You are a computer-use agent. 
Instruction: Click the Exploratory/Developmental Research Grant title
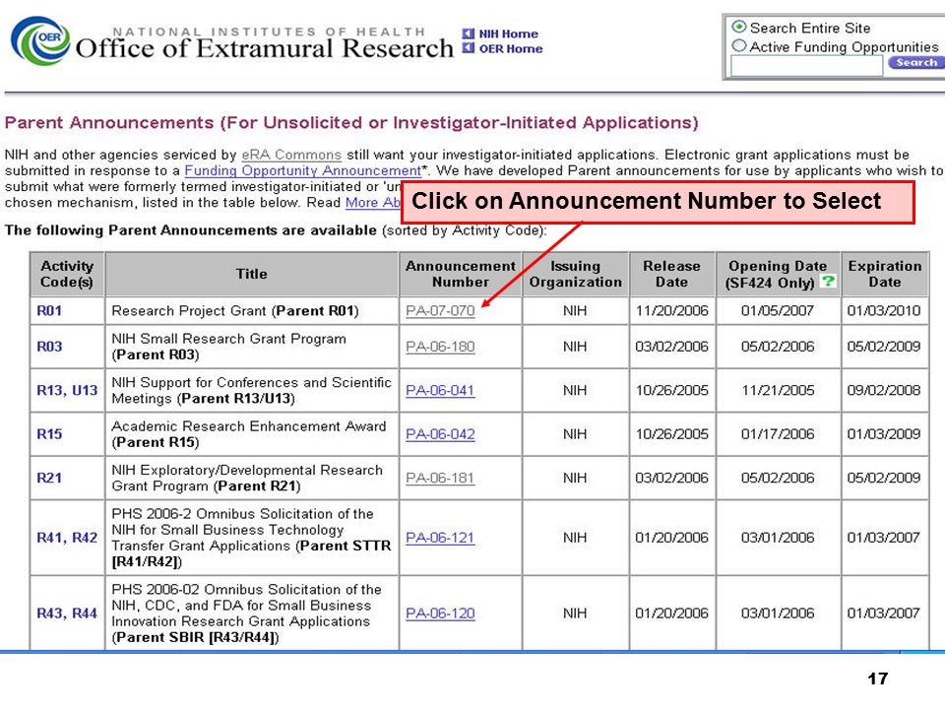pyautogui.click(x=247, y=479)
